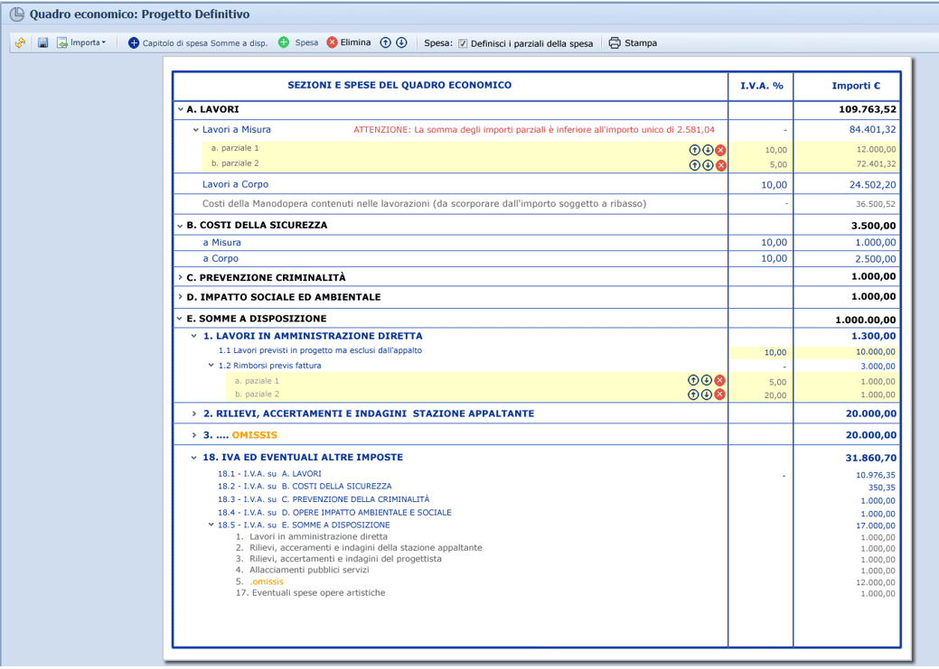The width and height of the screenshot is (939, 669).
Task: Move 'b. parziale 2' row up
Action: [x=694, y=165]
